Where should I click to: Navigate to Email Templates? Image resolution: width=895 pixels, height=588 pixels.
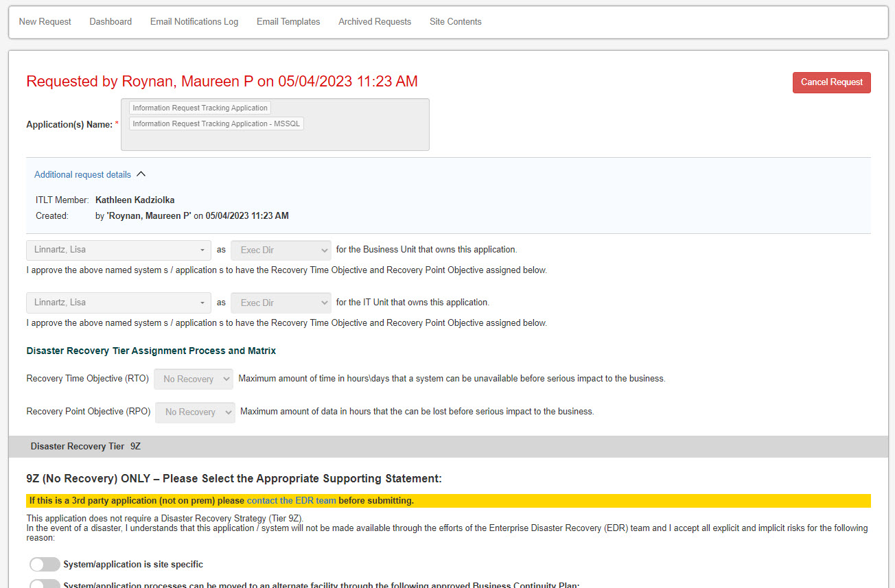[288, 22]
